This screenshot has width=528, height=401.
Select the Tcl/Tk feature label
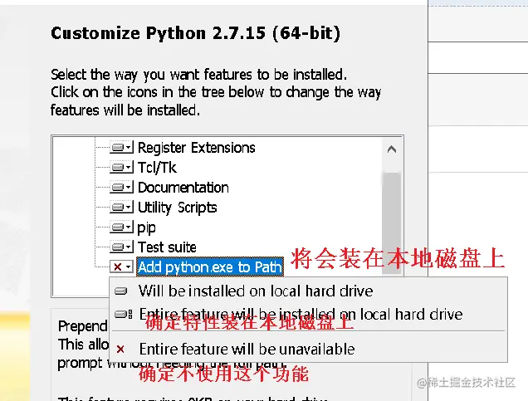point(157,168)
